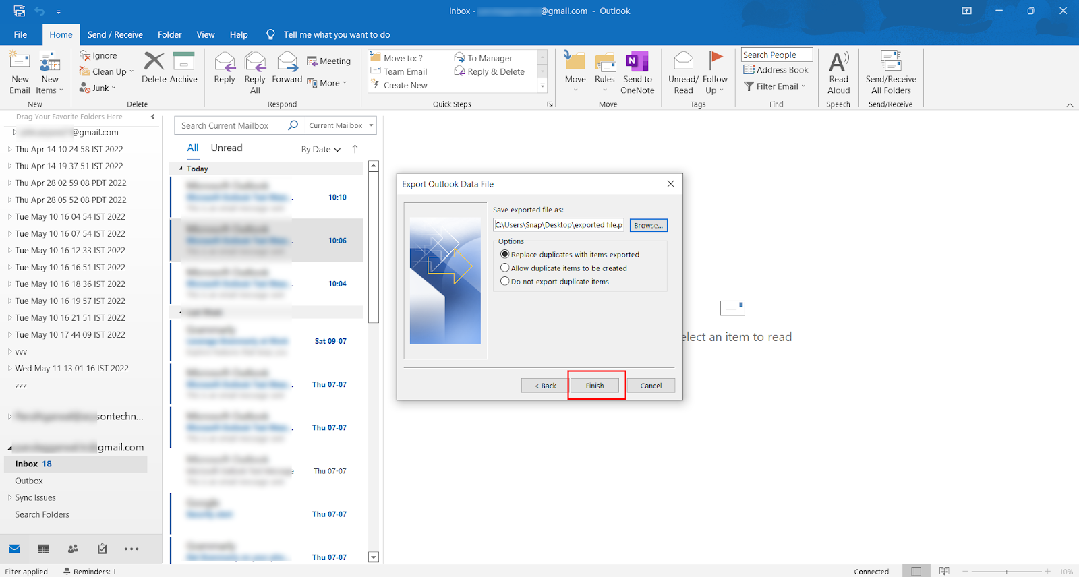Image resolution: width=1079 pixels, height=577 pixels.
Task: Click the zoom slider in status bar
Action: 1006,571
